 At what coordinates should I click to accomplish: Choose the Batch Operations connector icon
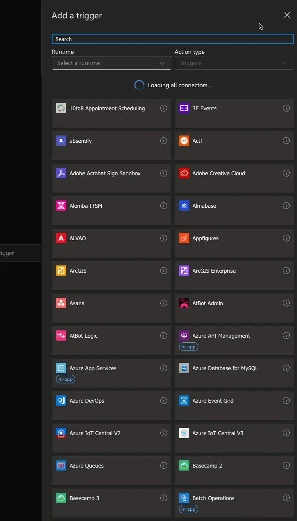[x=184, y=498]
